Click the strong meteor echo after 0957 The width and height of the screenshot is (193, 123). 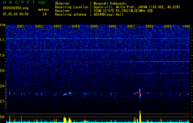point(140,93)
